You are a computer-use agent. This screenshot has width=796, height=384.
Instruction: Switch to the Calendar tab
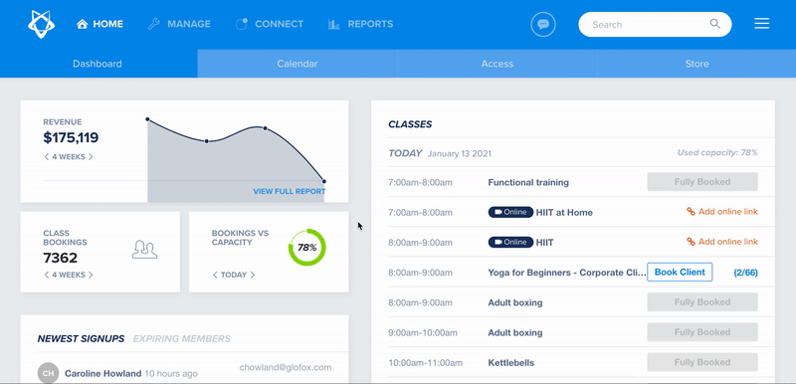(x=297, y=64)
